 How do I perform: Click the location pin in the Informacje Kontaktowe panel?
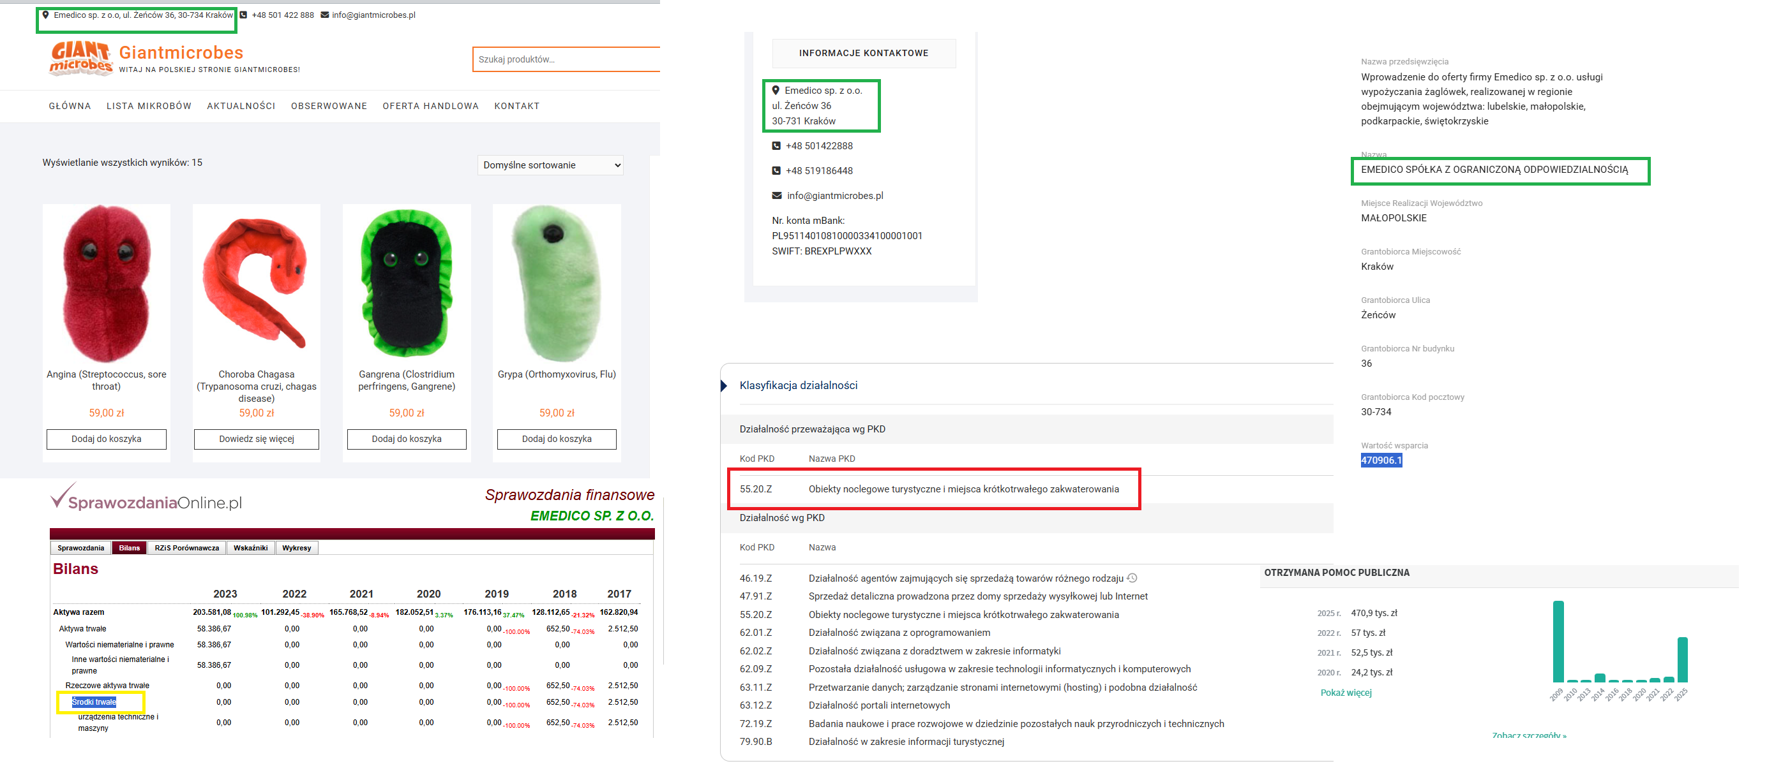click(x=776, y=89)
